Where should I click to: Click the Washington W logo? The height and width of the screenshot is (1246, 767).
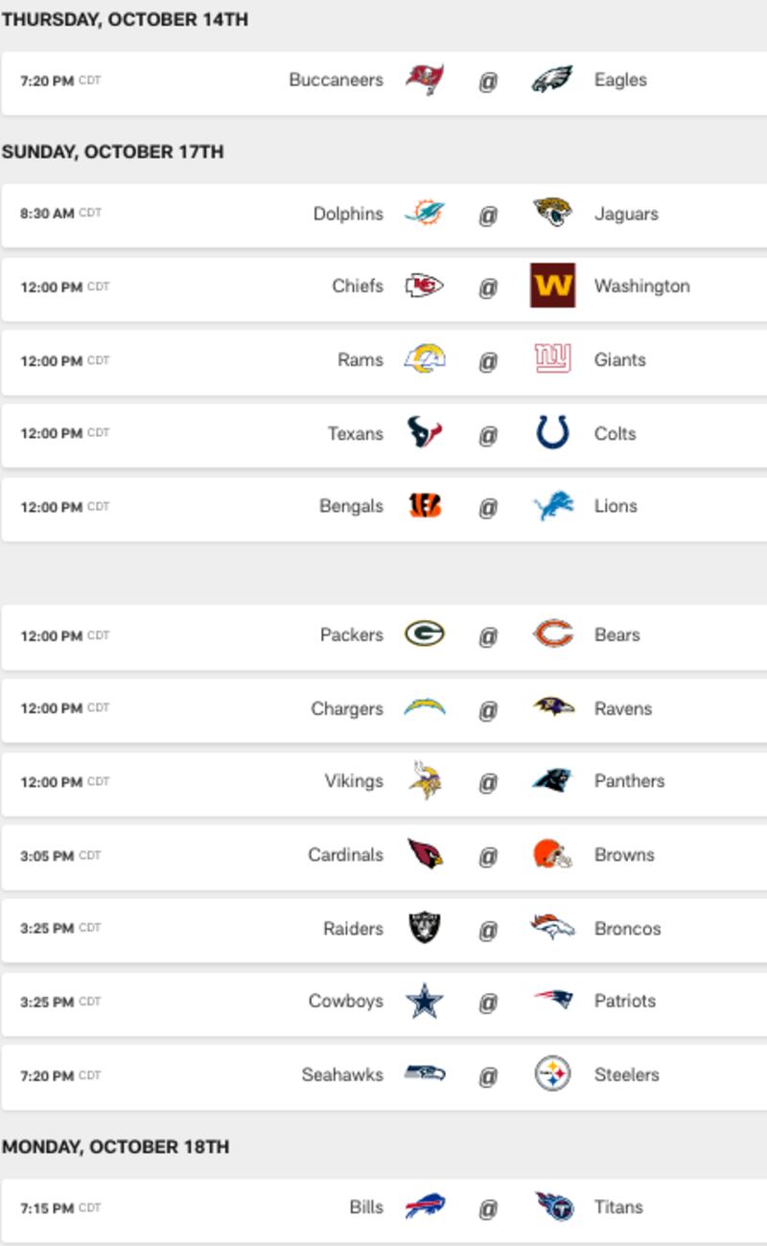pos(553,286)
